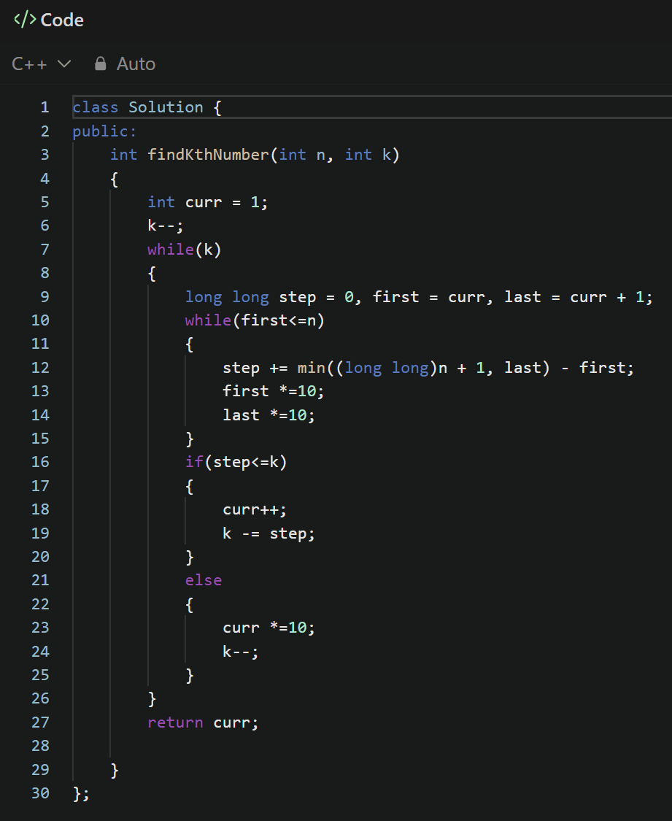Place cursor on the findKthNumber function name
Viewport: 672px width, 821px height.
[x=208, y=155]
